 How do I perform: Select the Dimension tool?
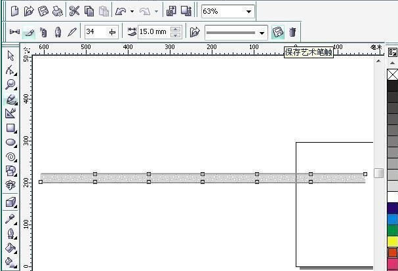[10, 113]
